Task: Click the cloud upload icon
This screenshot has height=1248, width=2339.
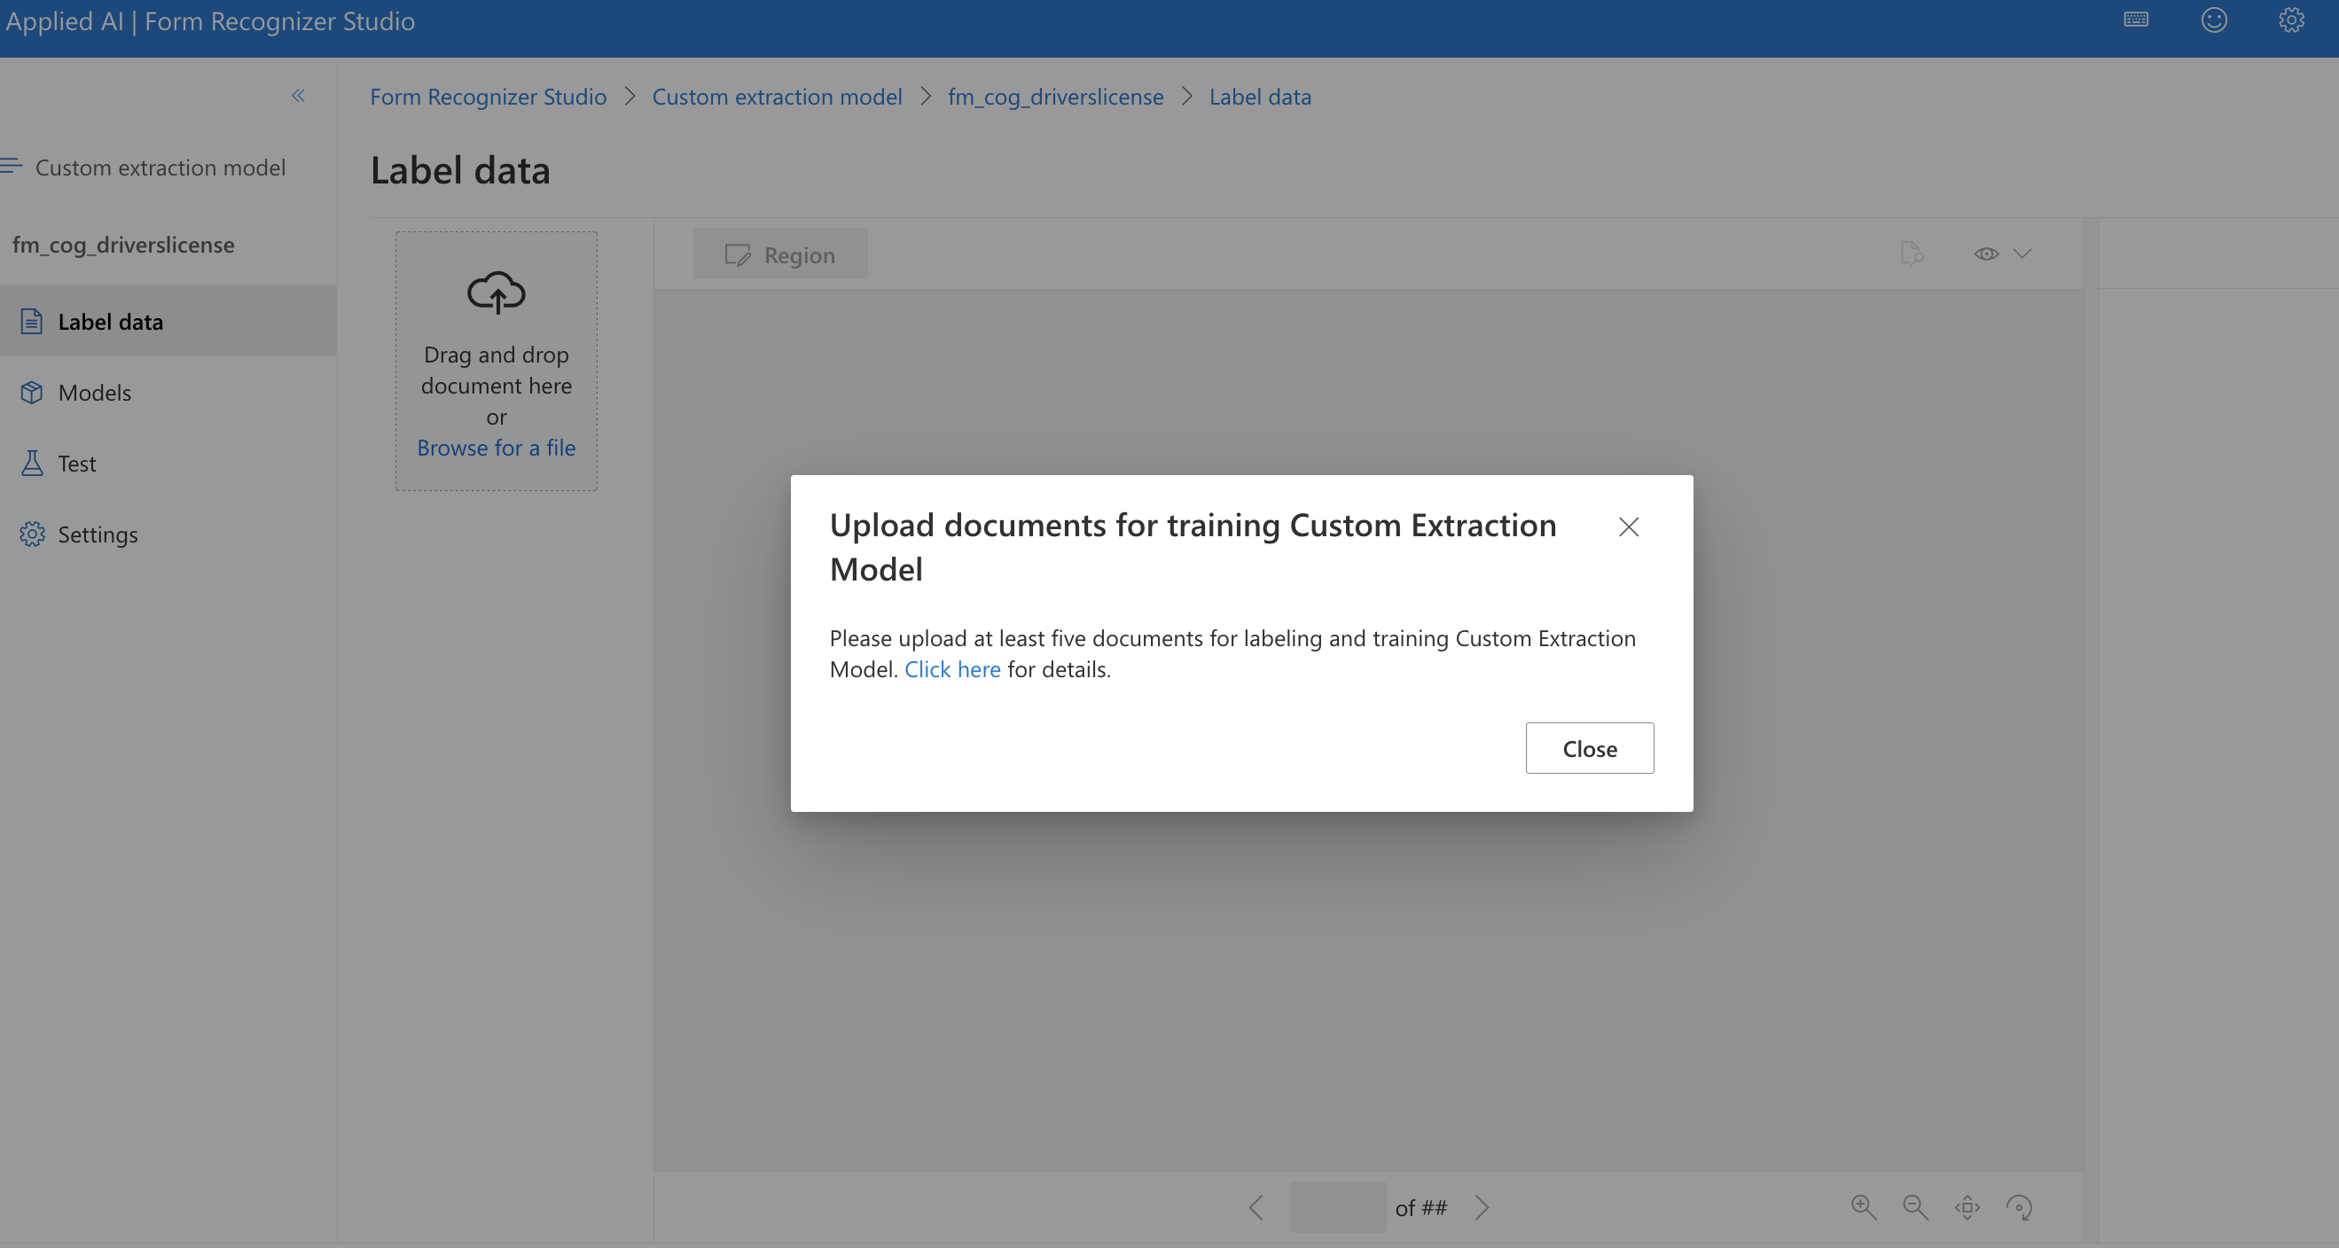Action: (x=496, y=292)
